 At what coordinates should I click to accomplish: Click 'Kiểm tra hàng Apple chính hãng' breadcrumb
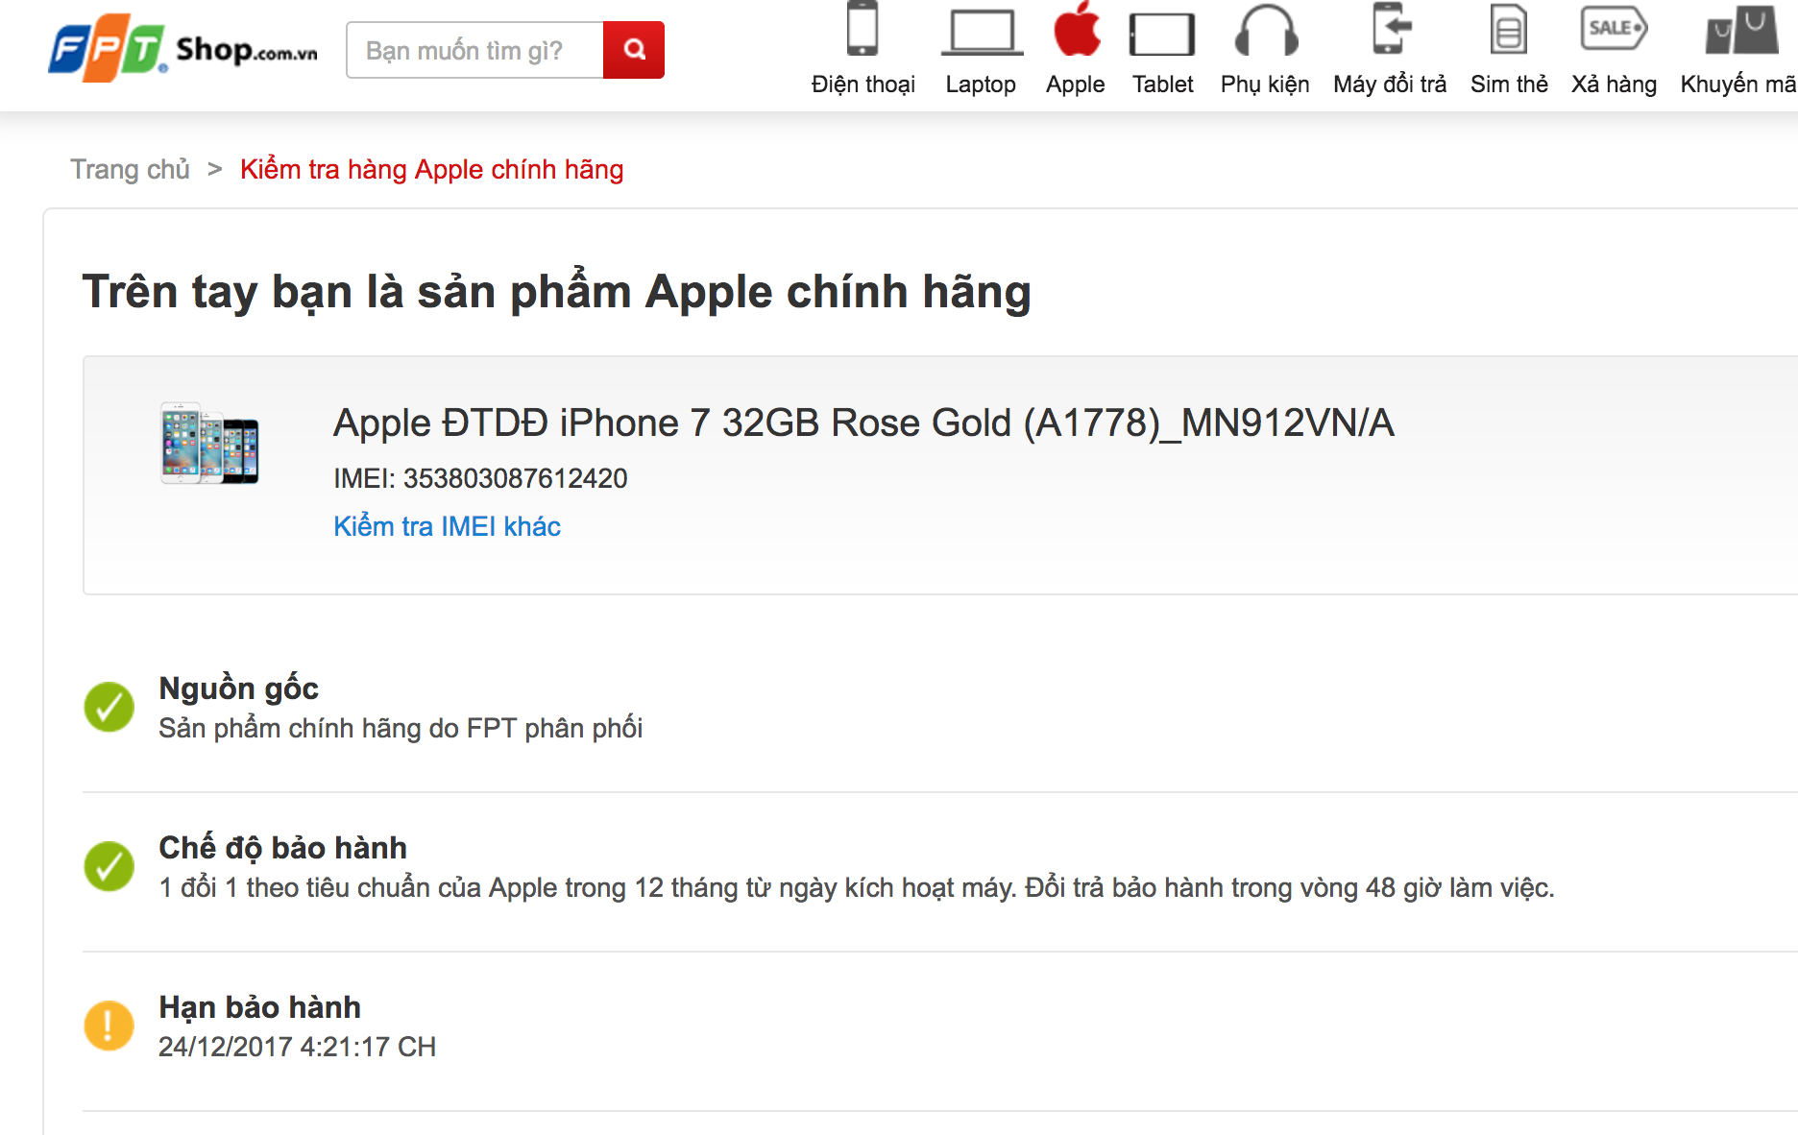[x=431, y=169]
